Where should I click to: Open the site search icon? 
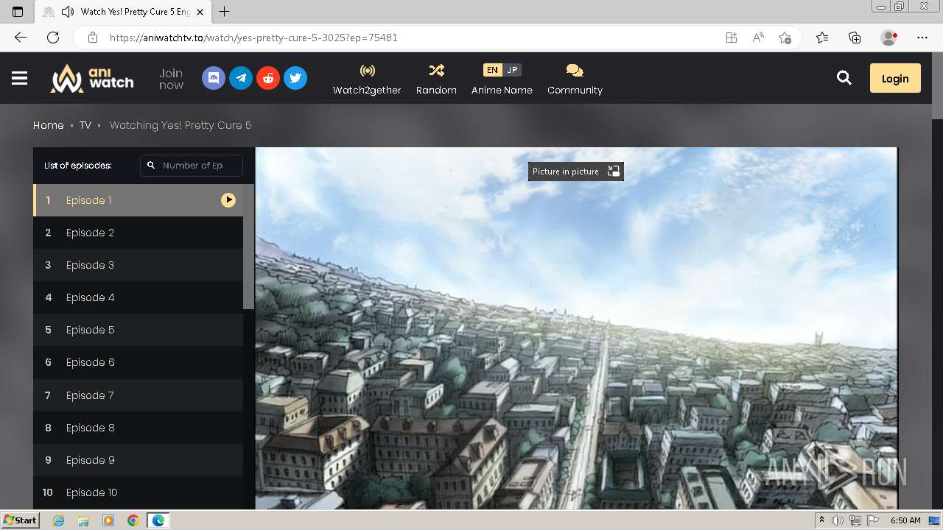coord(844,78)
